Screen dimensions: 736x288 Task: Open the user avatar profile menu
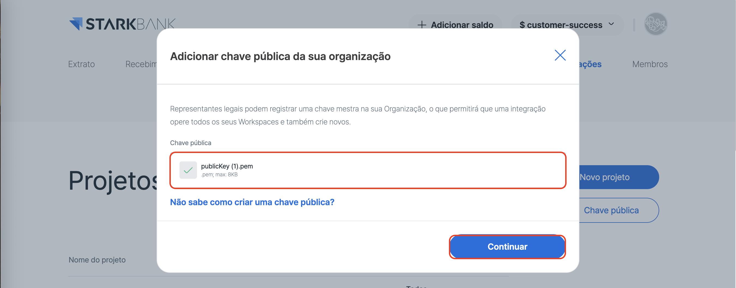[655, 24]
